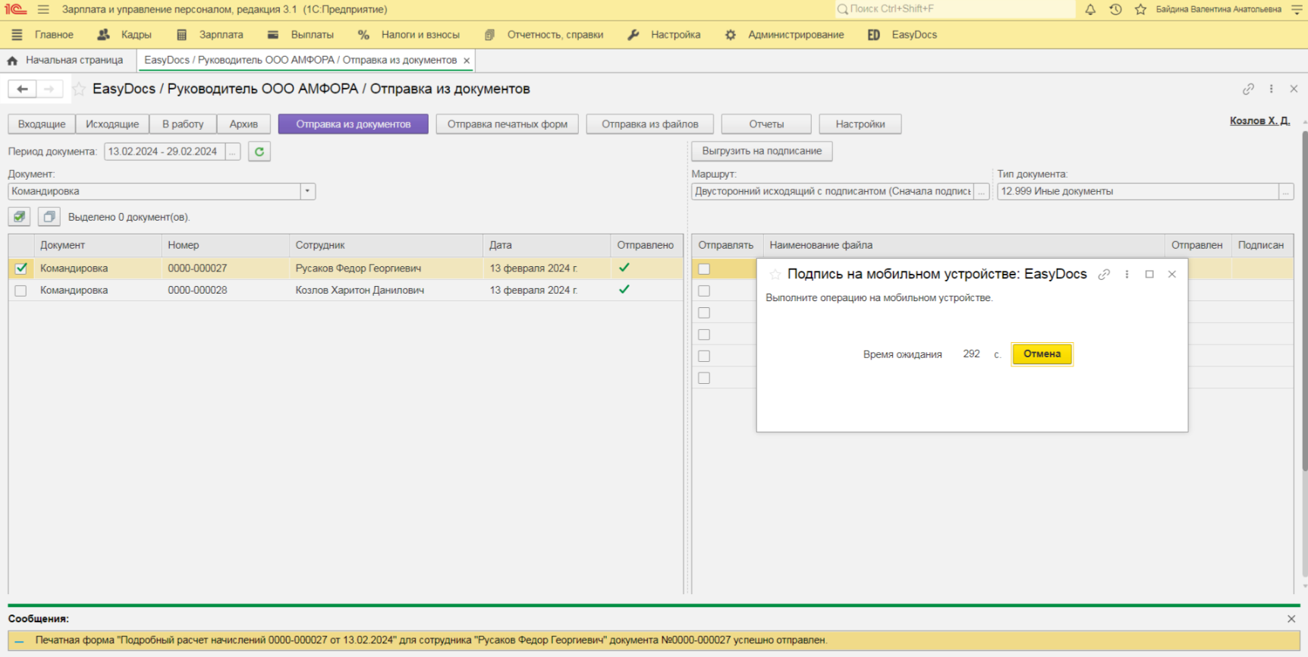
Task: Open more options in the signature dialog
Action: click(x=1127, y=275)
